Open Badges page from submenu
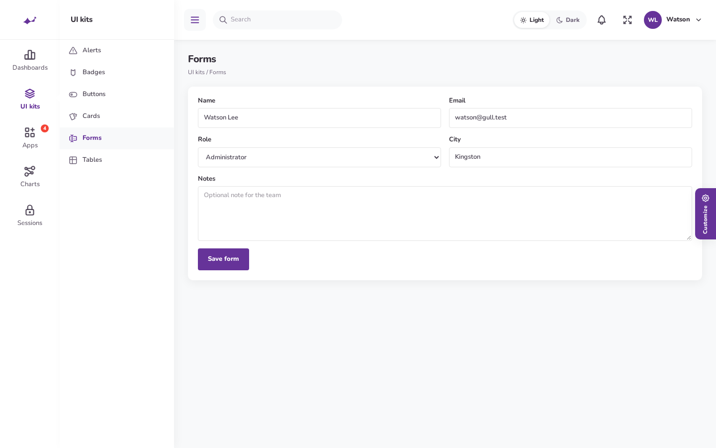Screen dimensions: 716x448 pyautogui.click(x=117, y=72)
